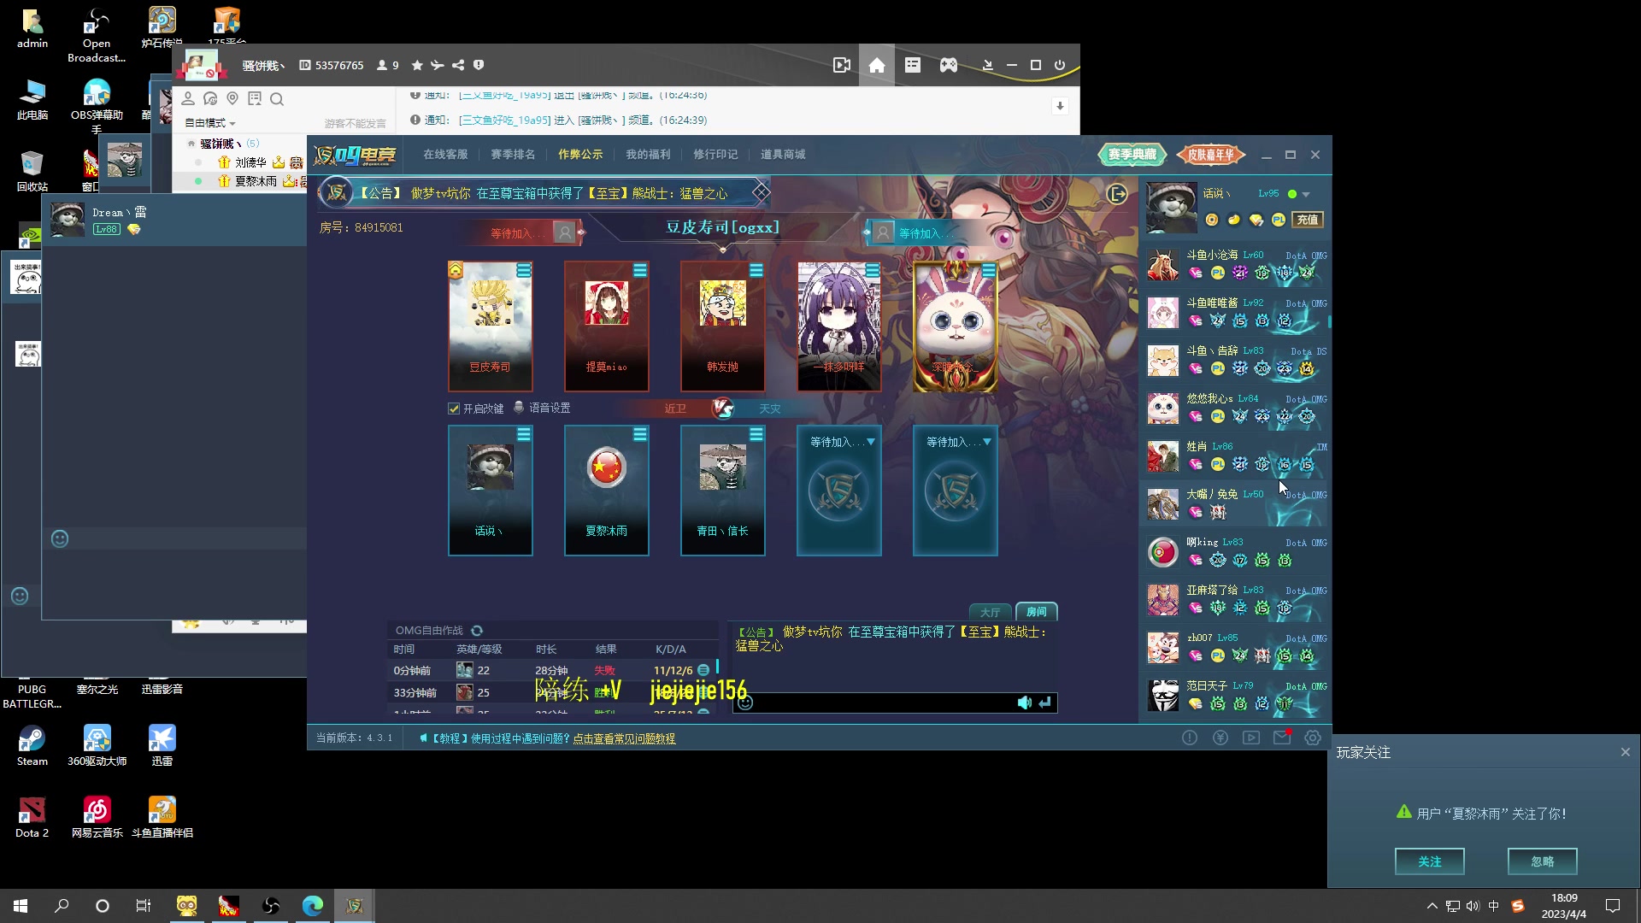Open the mail inbox icon
The image size is (1641, 923).
point(1281,738)
